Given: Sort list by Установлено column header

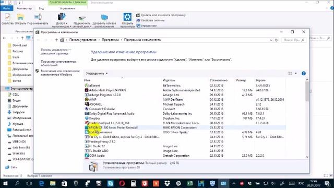Looking at the screenshot, I should (219, 80).
